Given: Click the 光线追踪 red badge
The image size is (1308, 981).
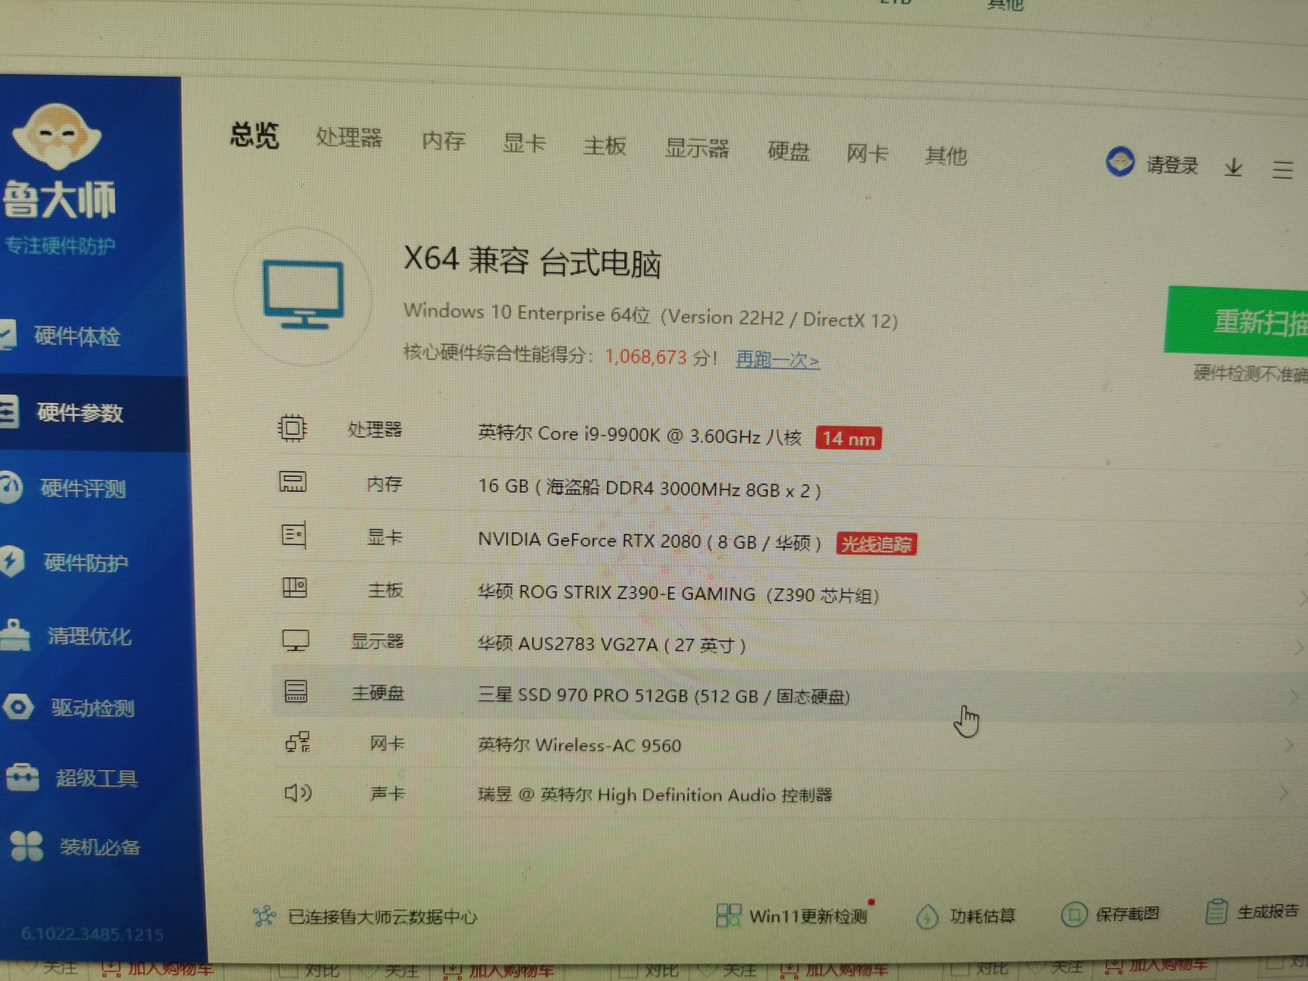Looking at the screenshot, I should (x=876, y=544).
